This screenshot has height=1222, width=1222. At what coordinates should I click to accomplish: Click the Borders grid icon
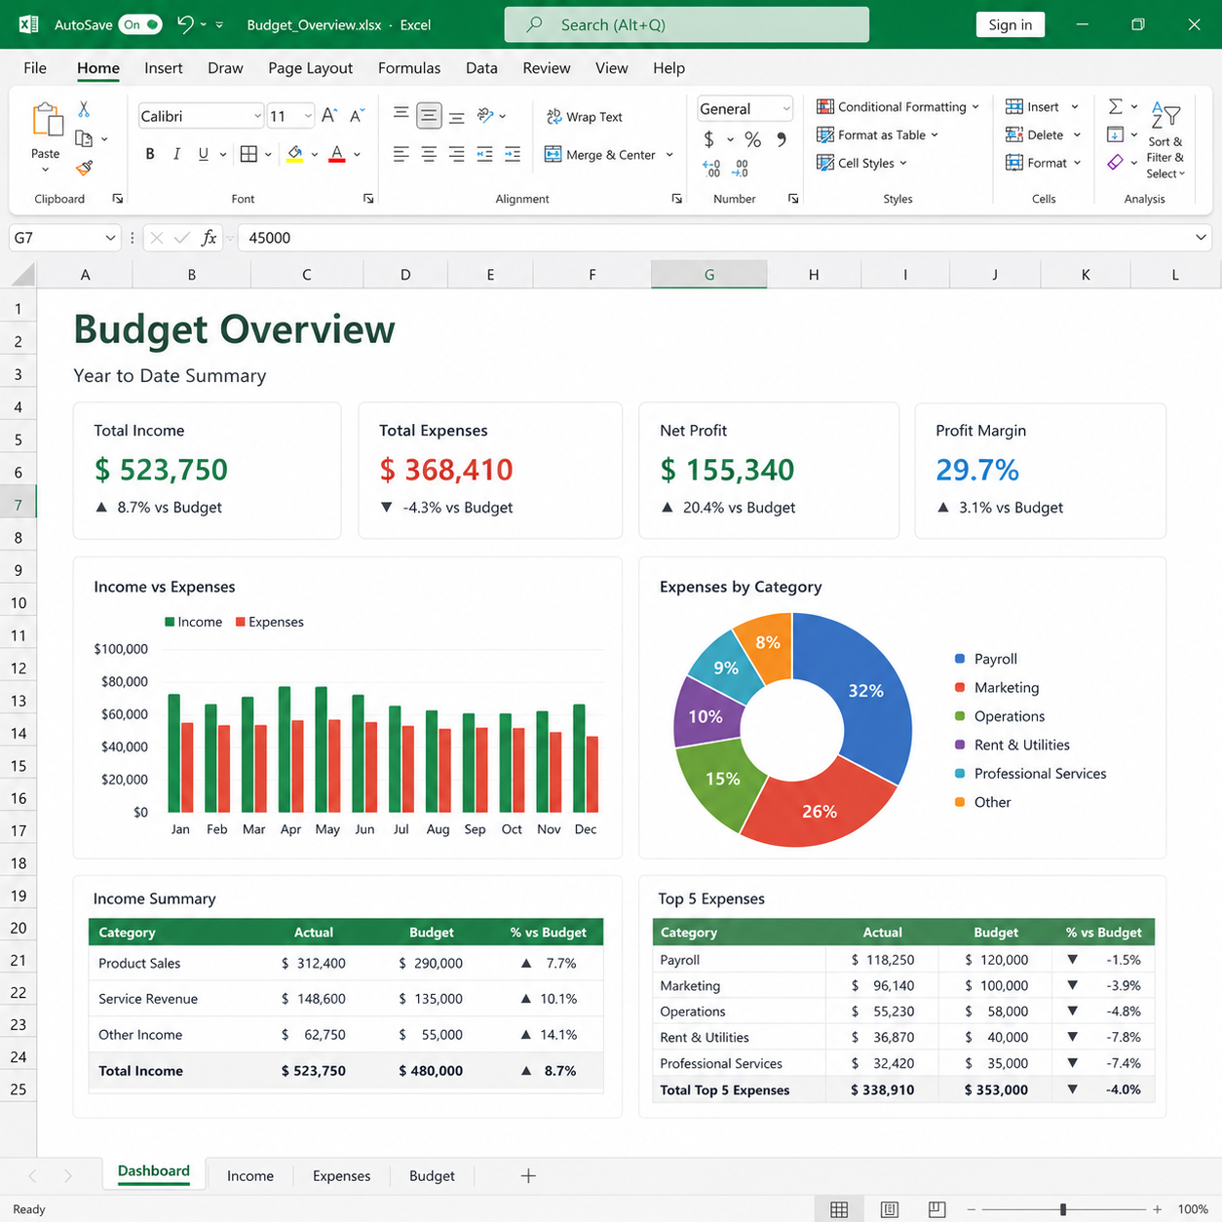click(x=248, y=154)
